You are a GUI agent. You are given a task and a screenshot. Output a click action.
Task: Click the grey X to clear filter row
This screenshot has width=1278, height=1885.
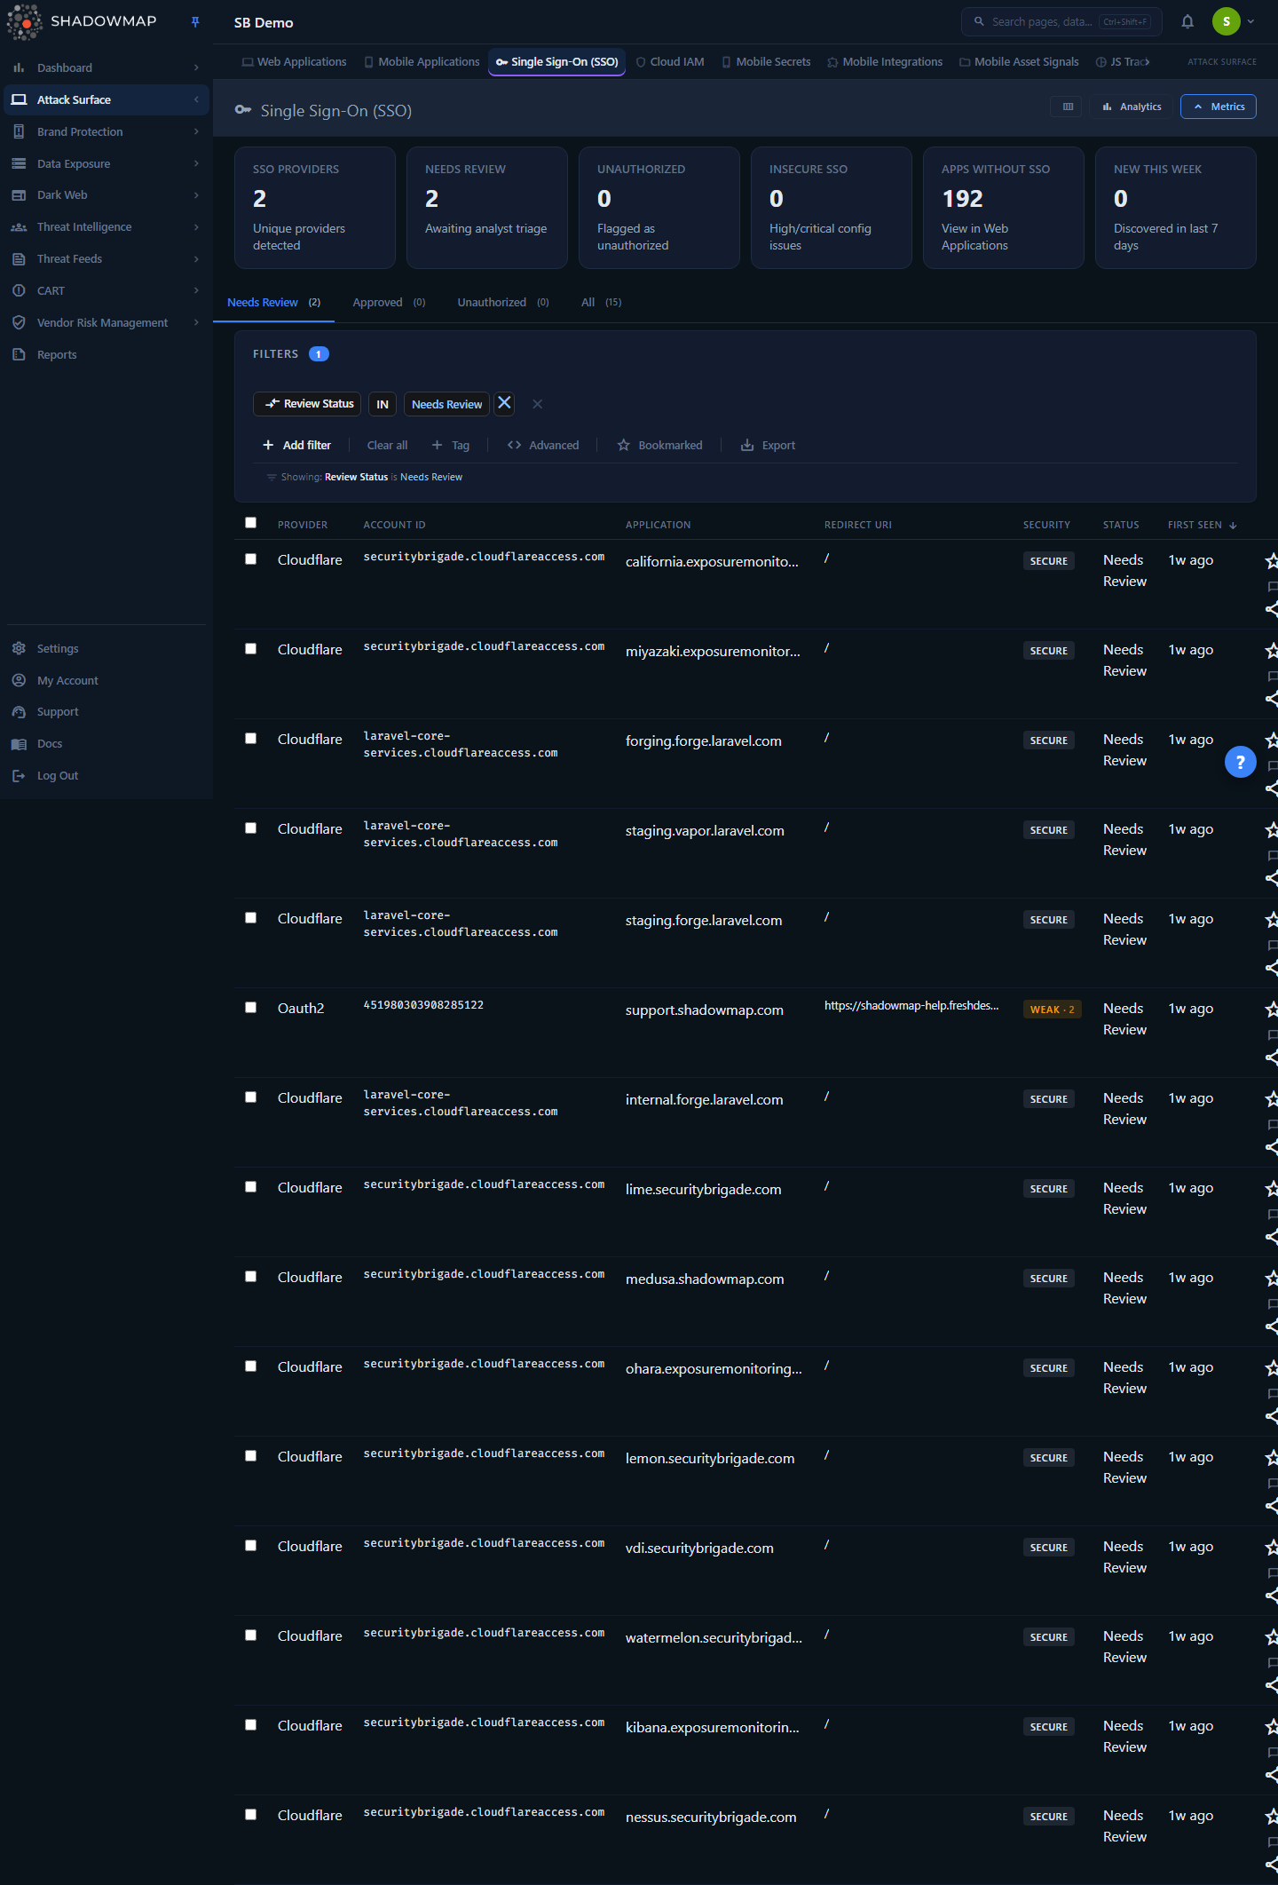click(x=537, y=404)
